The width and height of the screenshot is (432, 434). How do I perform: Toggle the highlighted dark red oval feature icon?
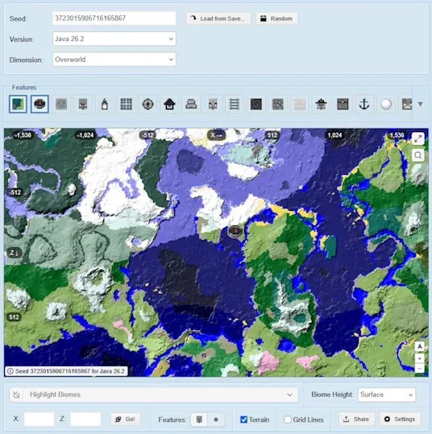point(39,104)
